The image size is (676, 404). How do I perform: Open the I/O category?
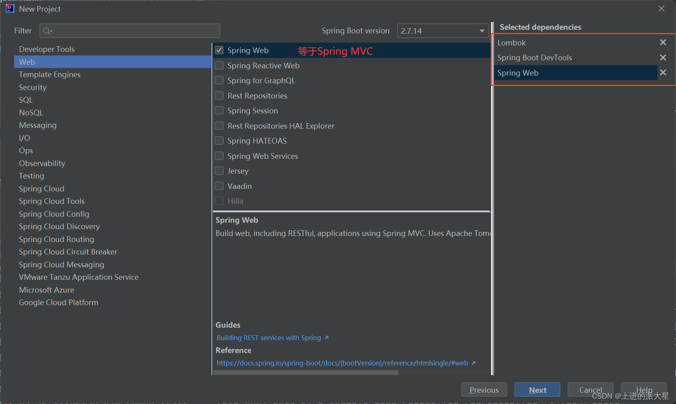[112, 138]
